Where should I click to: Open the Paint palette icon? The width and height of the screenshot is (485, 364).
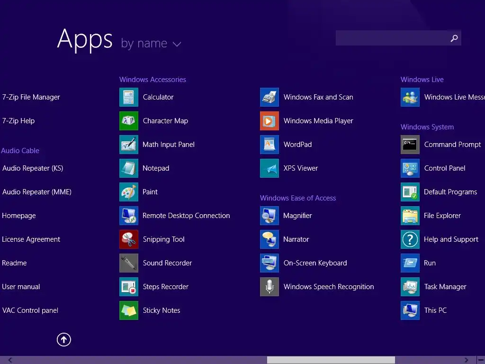pyautogui.click(x=129, y=192)
